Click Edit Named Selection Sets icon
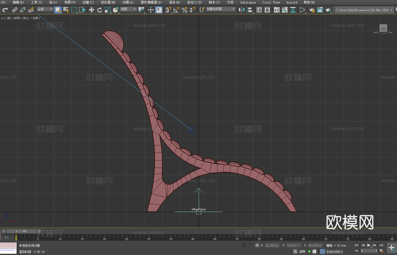 [202, 10]
